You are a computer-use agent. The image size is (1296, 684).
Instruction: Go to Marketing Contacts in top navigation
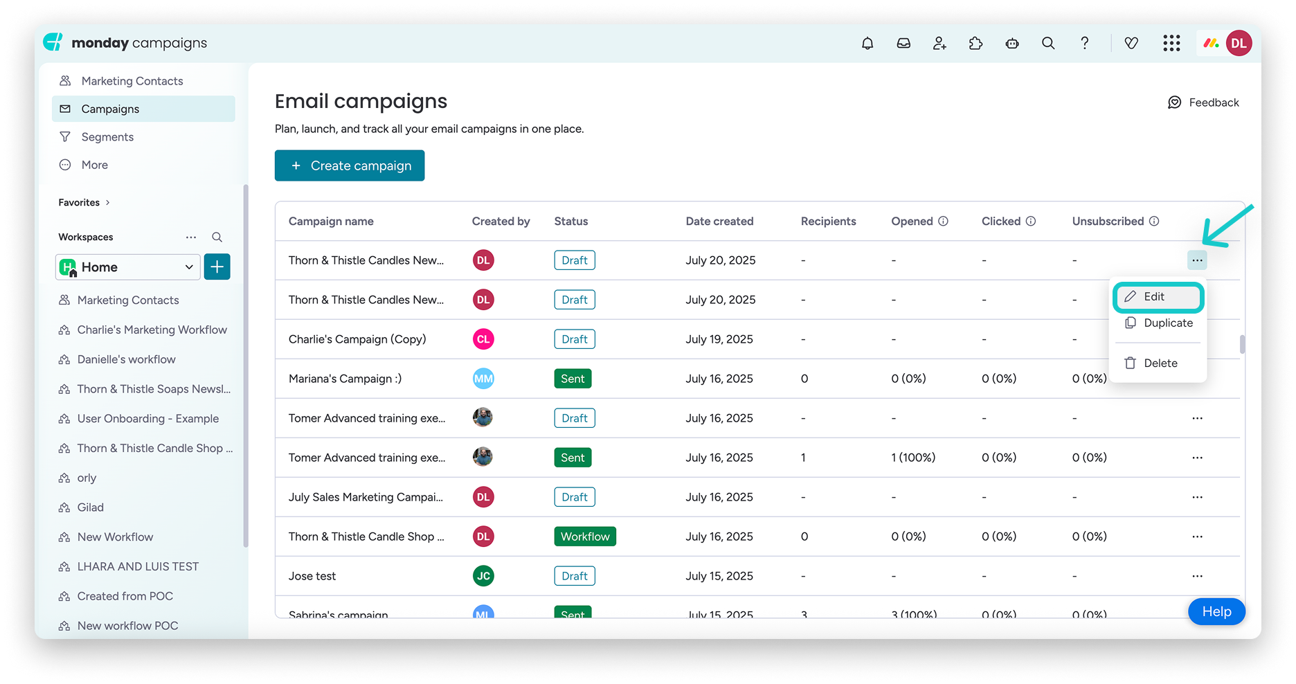tap(143, 81)
